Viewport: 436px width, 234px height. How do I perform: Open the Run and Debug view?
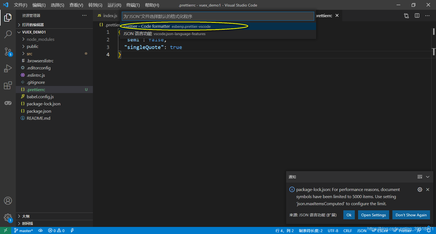point(8,68)
